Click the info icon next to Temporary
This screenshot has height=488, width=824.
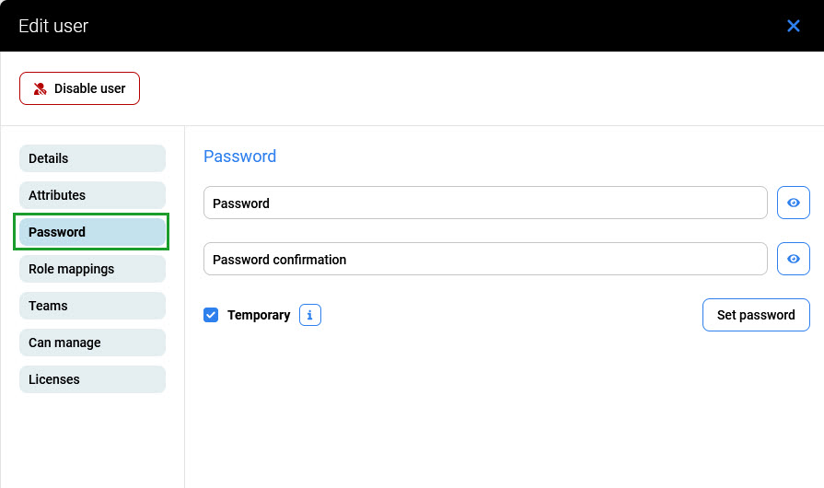[x=310, y=315]
